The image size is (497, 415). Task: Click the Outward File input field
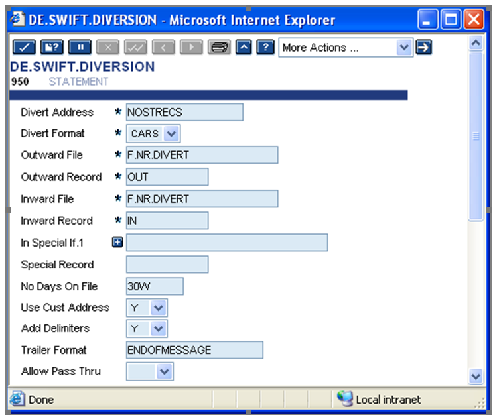pyautogui.click(x=202, y=156)
